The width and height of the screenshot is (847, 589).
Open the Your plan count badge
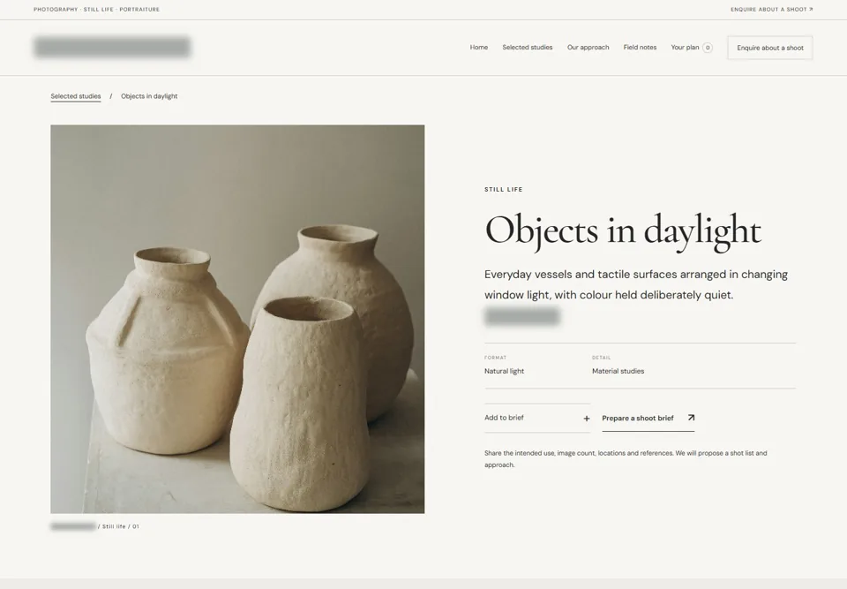707,48
